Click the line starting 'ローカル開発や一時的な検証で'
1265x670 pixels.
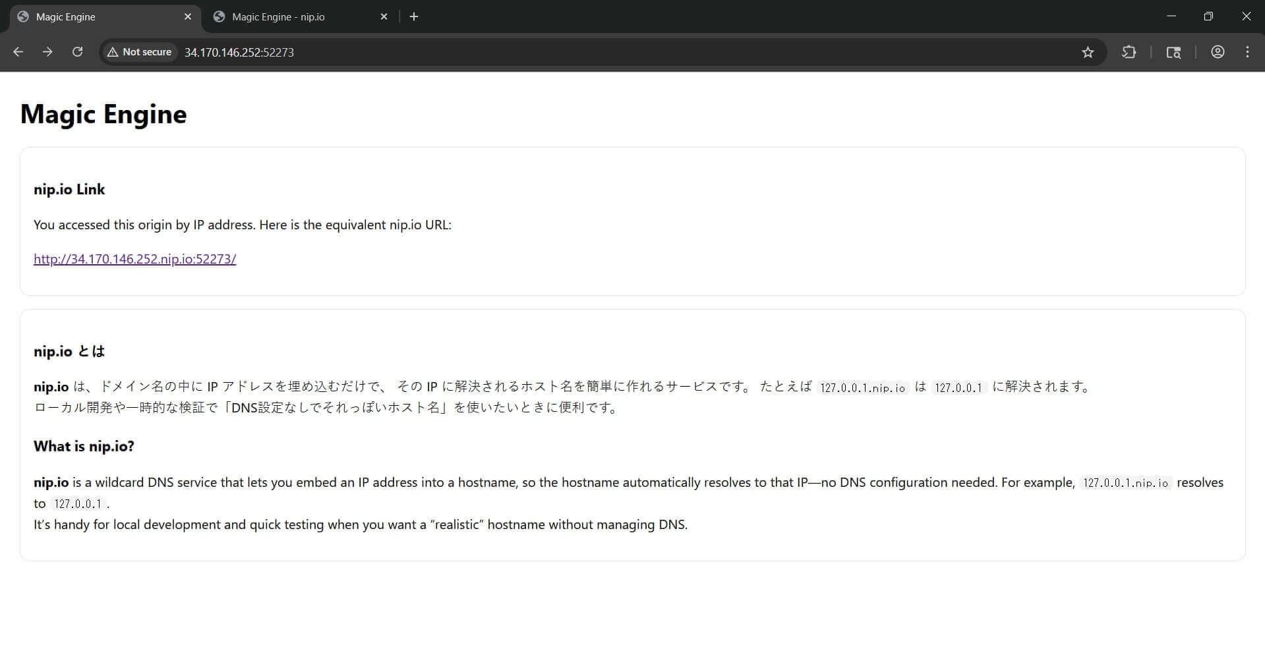pos(328,408)
